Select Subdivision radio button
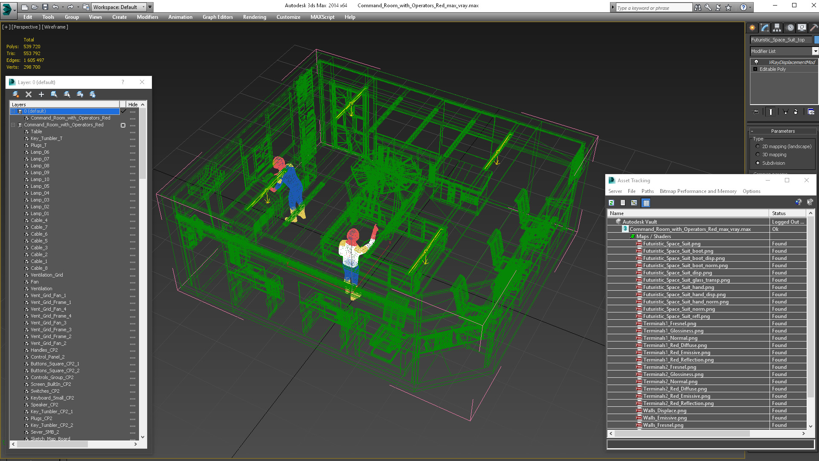819x461 pixels. (758, 163)
